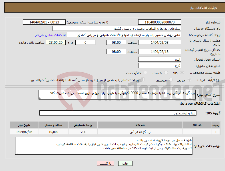Screen dimensions: 225x171
Task: Select the کالا radio button
Action: point(182,73)
